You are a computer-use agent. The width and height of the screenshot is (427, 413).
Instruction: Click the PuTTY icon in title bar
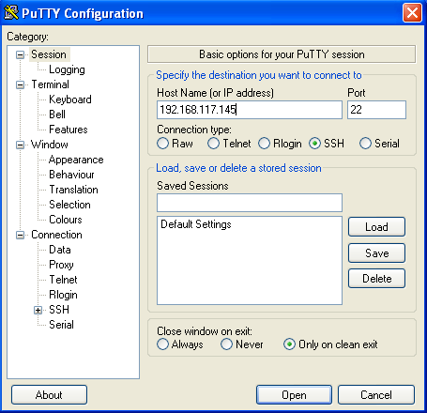pyautogui.click(x=11, y=13)
